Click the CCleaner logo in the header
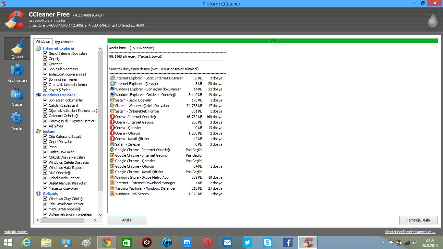443x249 pixels. coord(14,19)
